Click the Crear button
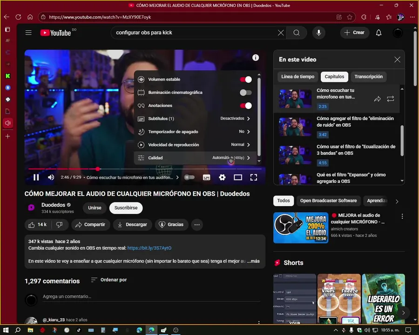Screen dimensions: 419x335 354,33
